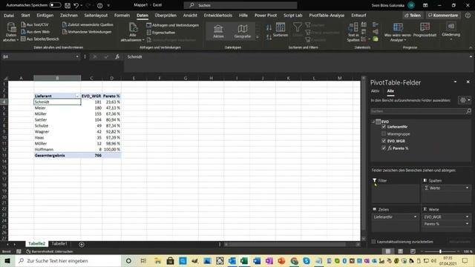Open the Gliederung group
Image resolution: width=475 pixels, height=267 pixels.
451,31
